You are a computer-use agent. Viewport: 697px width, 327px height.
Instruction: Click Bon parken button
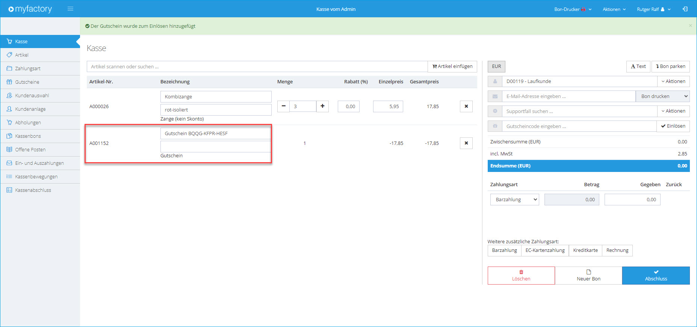tap(671, 66)
